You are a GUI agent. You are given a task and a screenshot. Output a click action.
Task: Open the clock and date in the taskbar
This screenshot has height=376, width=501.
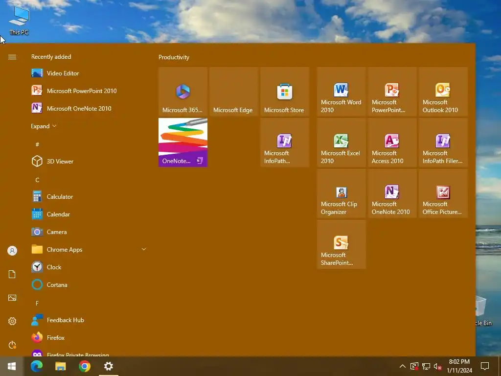[459, 366]
